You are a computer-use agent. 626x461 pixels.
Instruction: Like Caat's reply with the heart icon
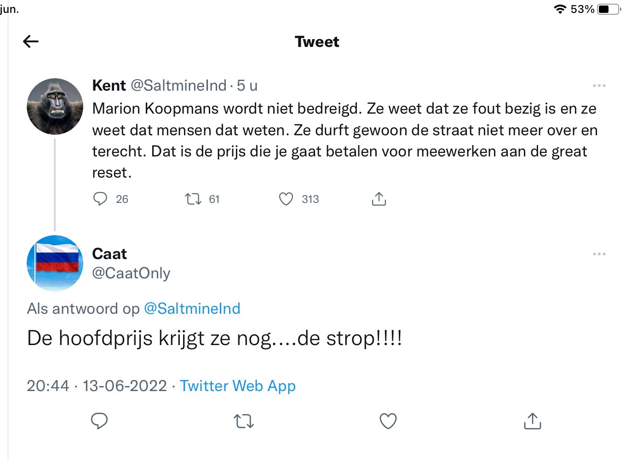click(x=388, y=421)
